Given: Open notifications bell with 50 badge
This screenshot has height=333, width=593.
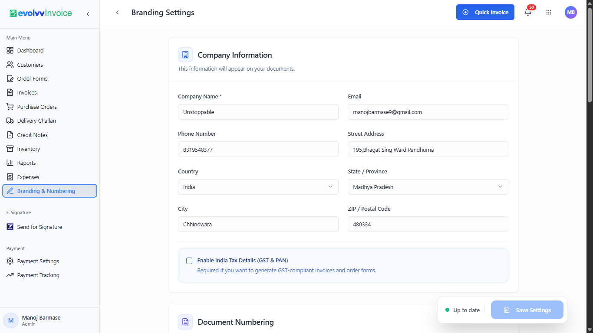Looking at the screenshot, I should pyautogui.click(x=528, y=12).
